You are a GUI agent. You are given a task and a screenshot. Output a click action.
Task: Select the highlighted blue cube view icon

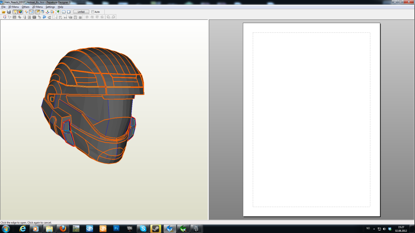[x=32, y=12]
